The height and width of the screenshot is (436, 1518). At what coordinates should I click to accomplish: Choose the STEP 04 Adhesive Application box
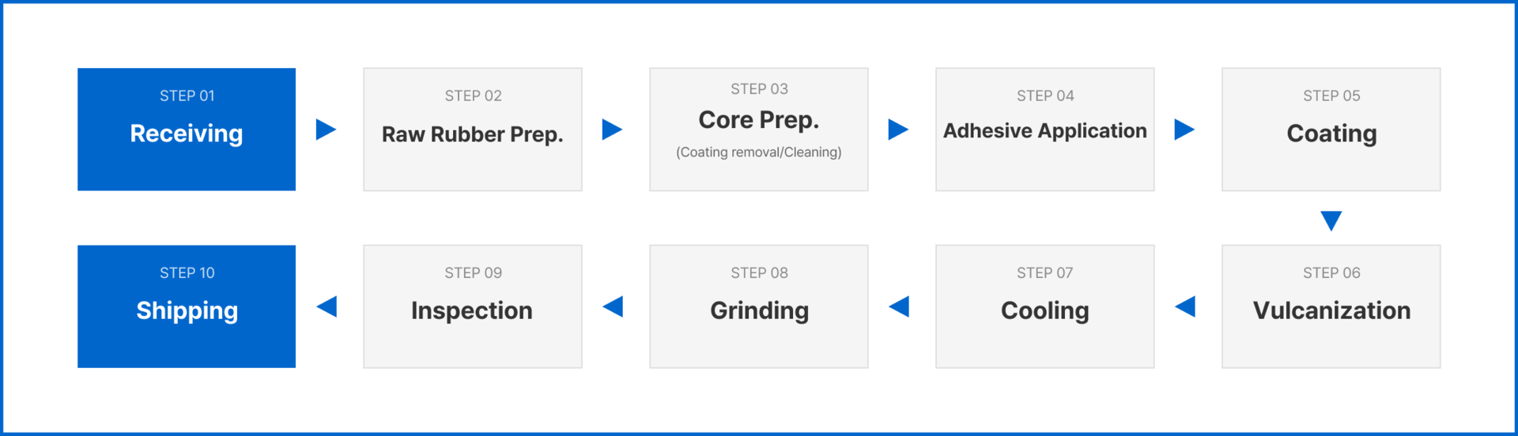[1045, 130]
